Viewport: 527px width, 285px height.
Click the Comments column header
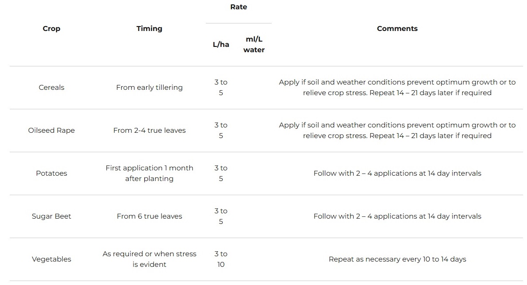pyautogui.click(x=397, y=29)
